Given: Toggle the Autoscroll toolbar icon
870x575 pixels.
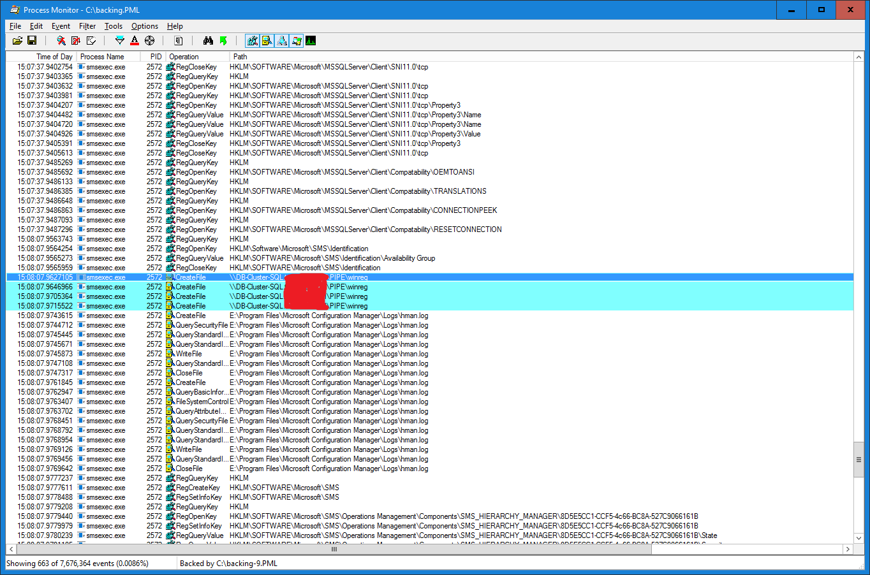Looking at the screenshot, I should pyautogui.click(x=76, y=41).
